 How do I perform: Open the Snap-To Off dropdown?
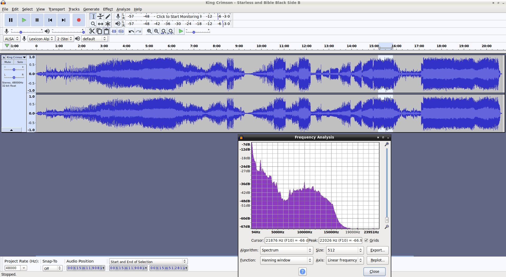click(52, 268)
